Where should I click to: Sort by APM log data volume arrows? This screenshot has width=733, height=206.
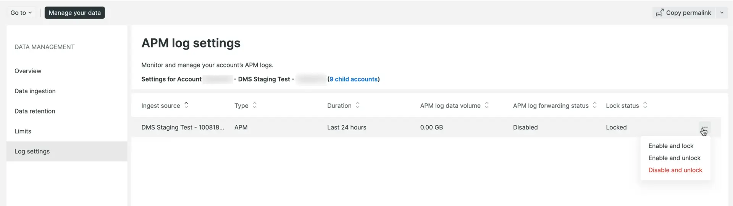[487, 105]
